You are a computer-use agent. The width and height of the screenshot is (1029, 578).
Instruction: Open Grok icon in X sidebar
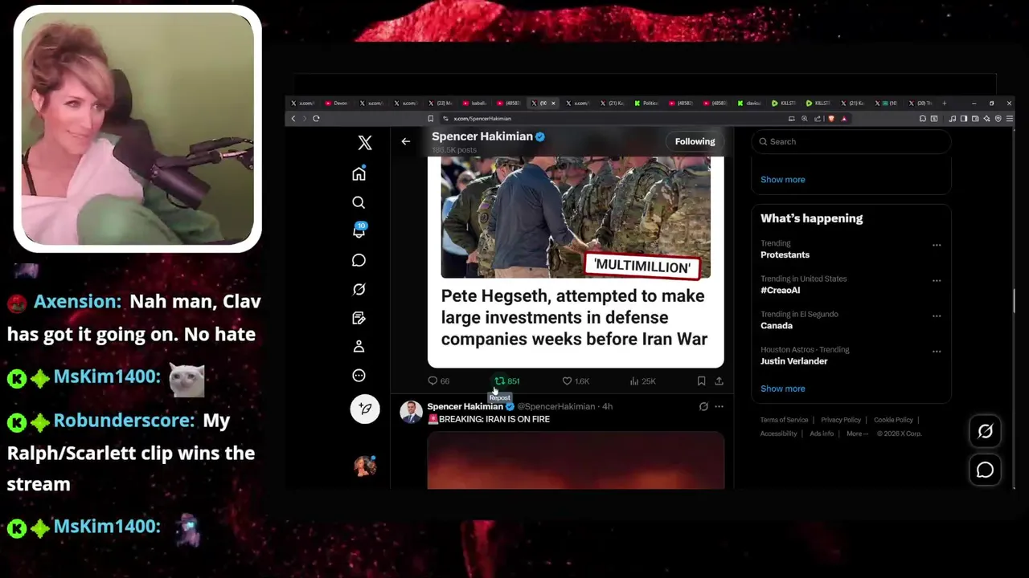[359, 289]
